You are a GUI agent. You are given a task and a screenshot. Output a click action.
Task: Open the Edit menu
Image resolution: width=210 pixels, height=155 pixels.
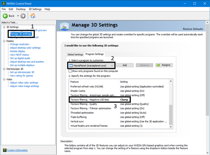point(11,9)
